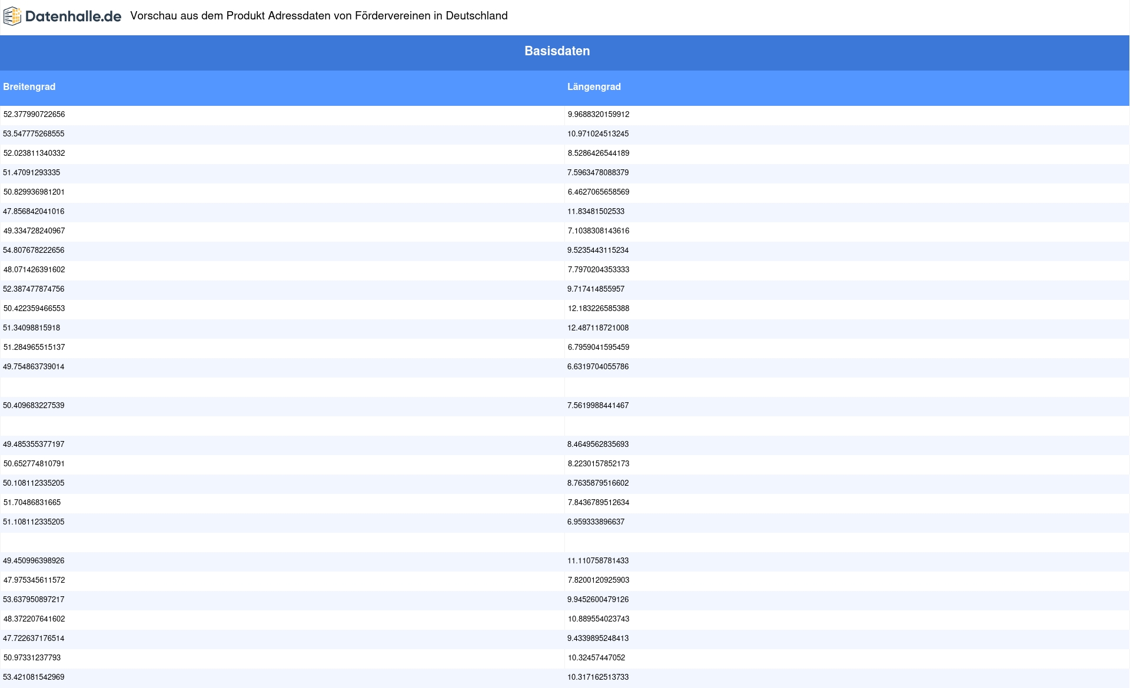Click latitude 52.023811340332
Screen dimensions: 1130x688
pos(34,153)
